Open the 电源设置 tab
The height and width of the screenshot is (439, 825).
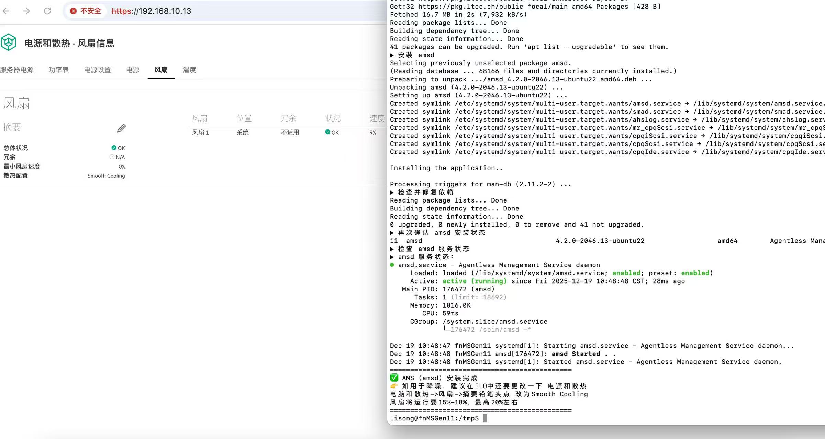[98, 70]
